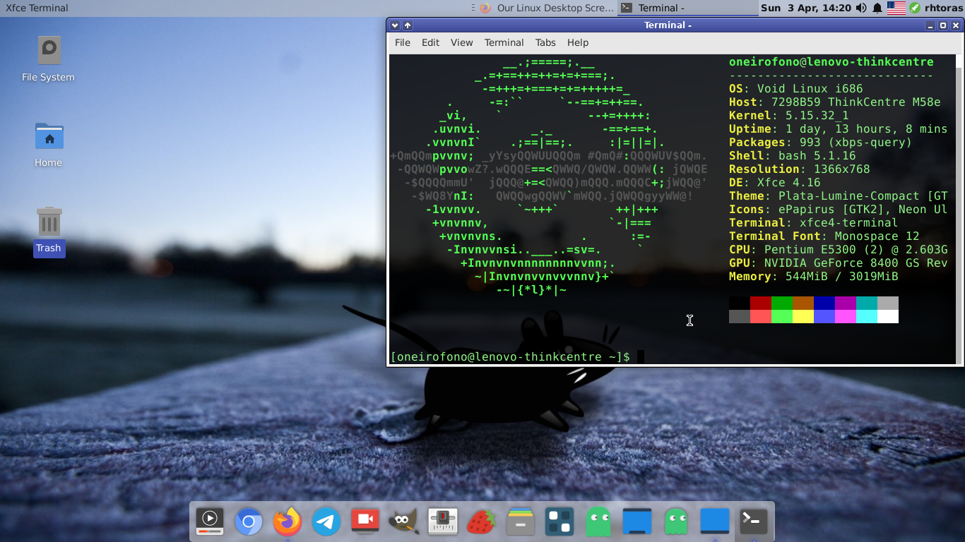Image resolution: width=965 pixels, height=542 pixels.
Task: Click the slider gauge dock icon
Action: [x=443, y=522]
